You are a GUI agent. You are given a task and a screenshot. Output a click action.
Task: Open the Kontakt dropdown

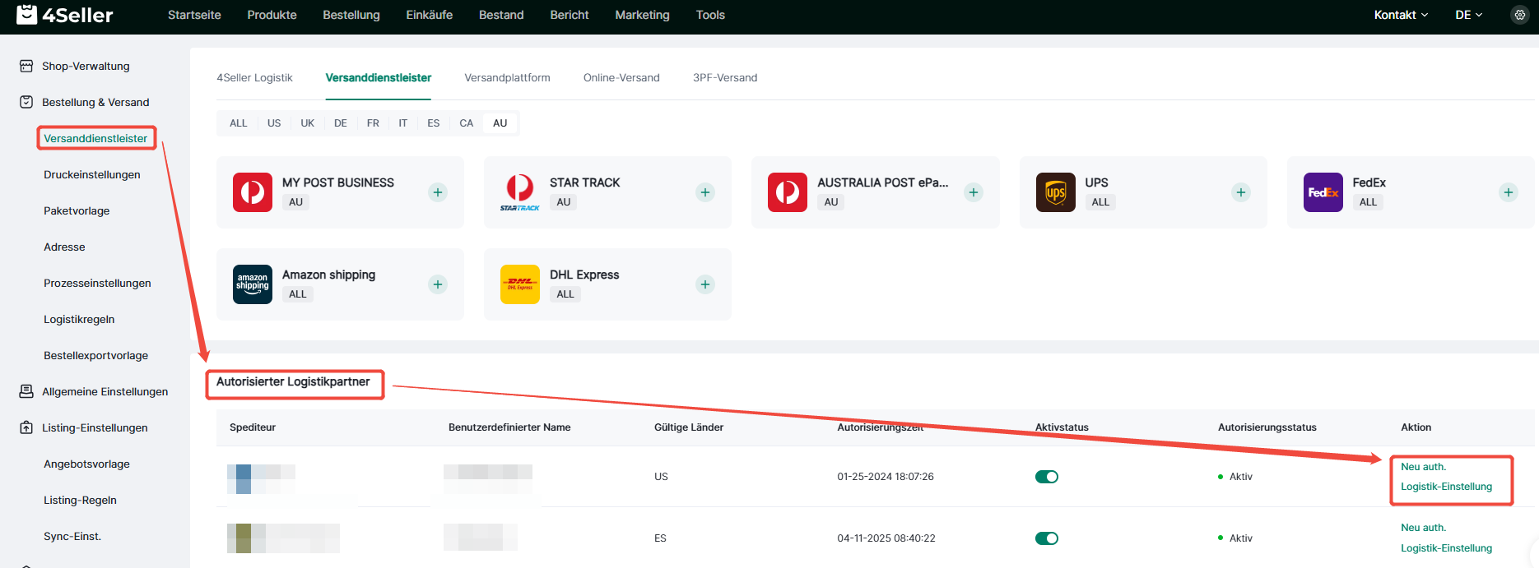[1401, 15]
